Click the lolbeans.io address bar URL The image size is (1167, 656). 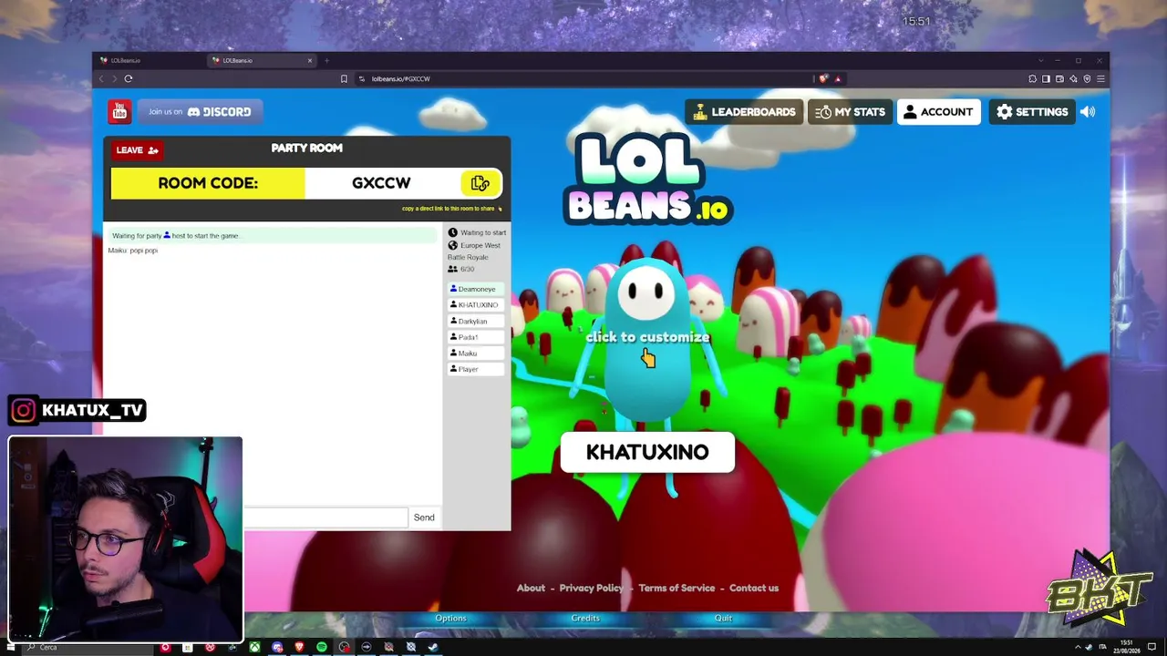click(400, 78)
